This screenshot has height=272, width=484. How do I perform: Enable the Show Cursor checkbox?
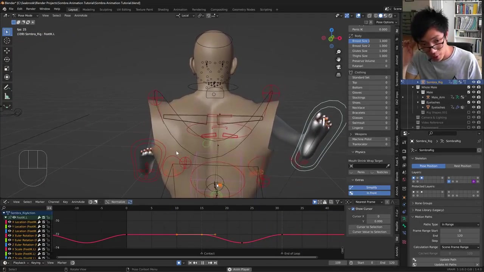click(353, 209)
